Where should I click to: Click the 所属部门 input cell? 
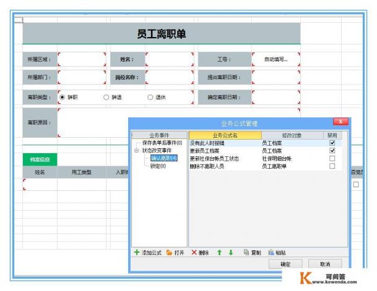click(82, 77)
